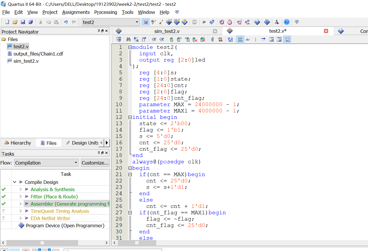Viewport: 368px width, 251px height.
Task: Click the Customize... button
Action: 95,163
